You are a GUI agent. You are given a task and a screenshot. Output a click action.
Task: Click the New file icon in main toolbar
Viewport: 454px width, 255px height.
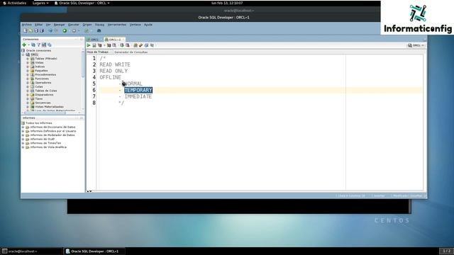26,30
